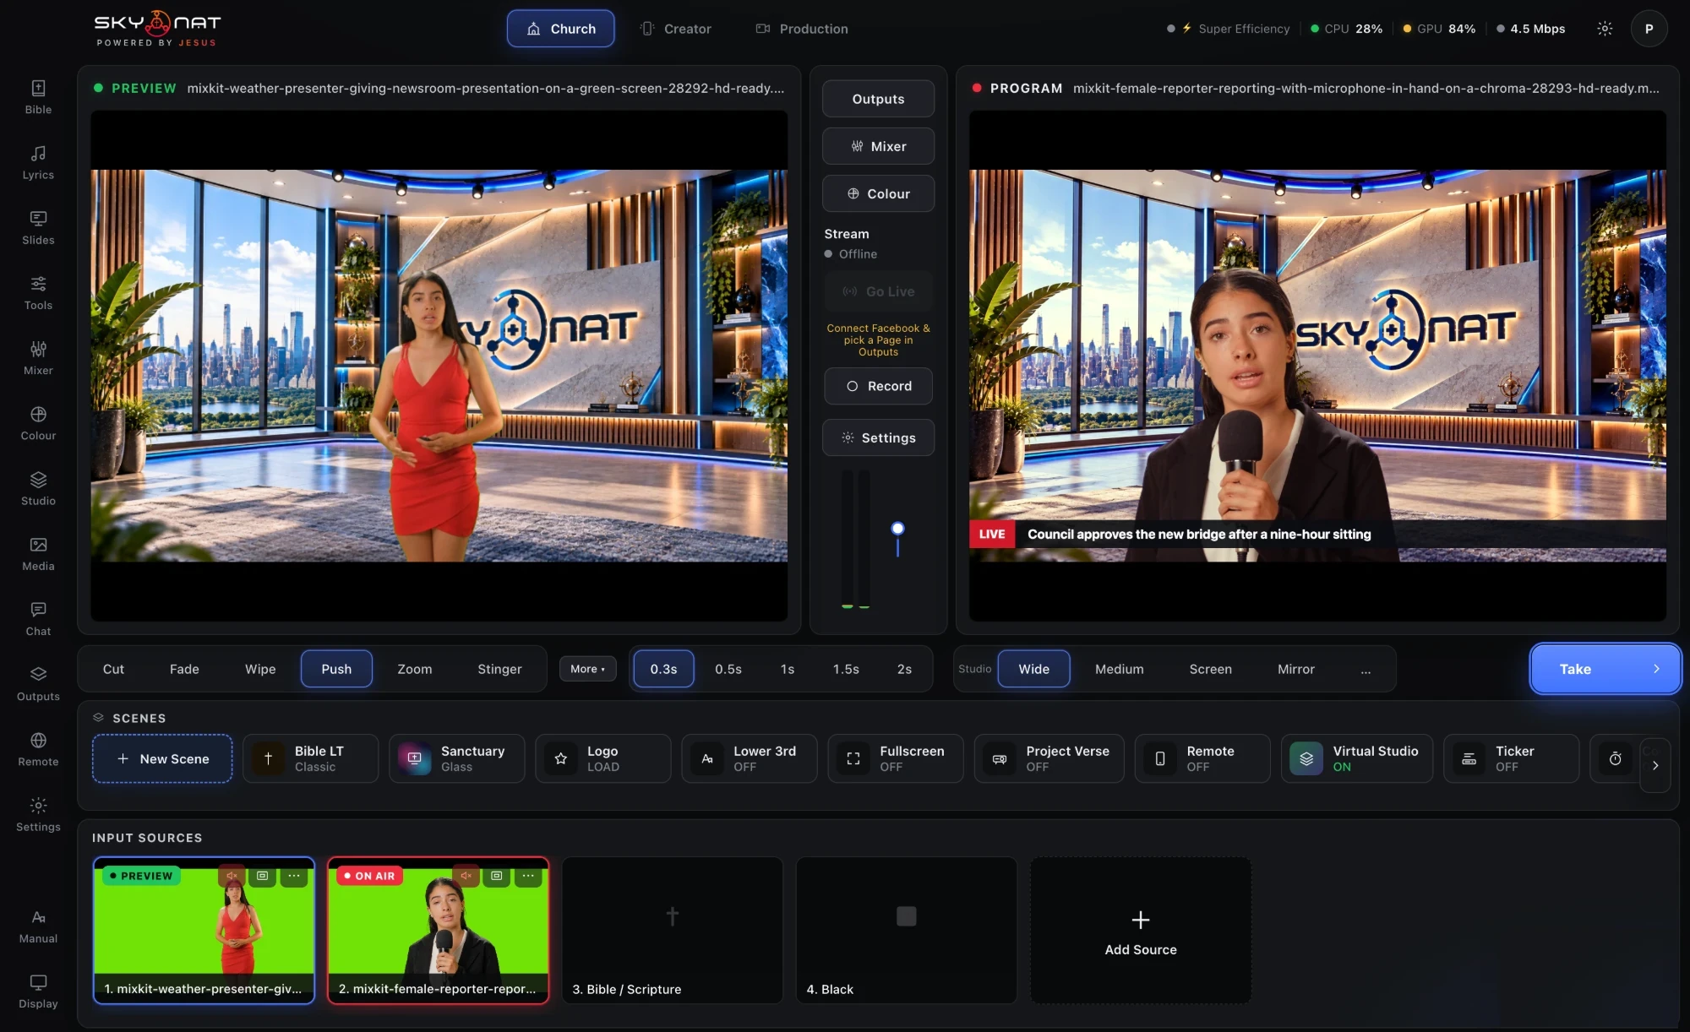This screenshot has height=1032, width=1690.
Task: Click the Record button
Action: pos(879,386)
